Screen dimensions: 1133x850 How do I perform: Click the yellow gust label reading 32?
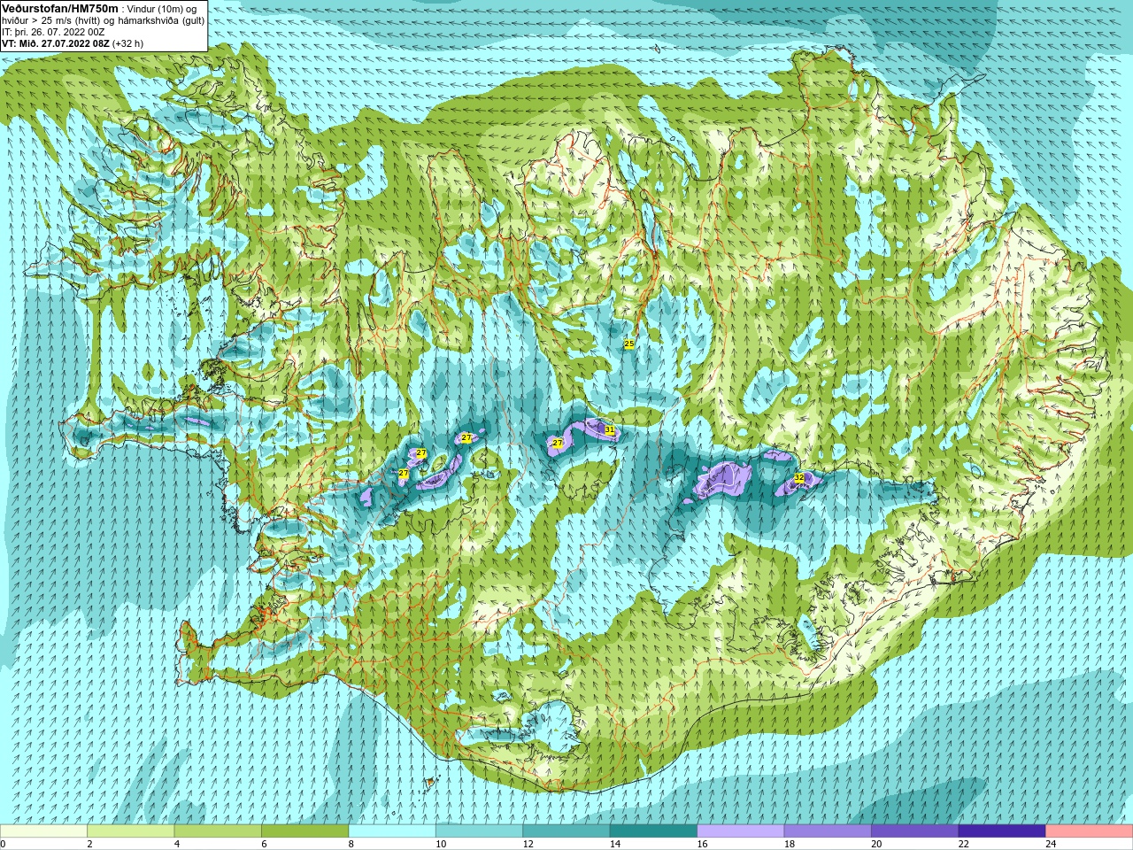point(798,477)
